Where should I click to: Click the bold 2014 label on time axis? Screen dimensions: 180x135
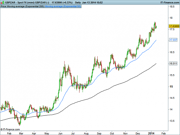click(151, 133)
